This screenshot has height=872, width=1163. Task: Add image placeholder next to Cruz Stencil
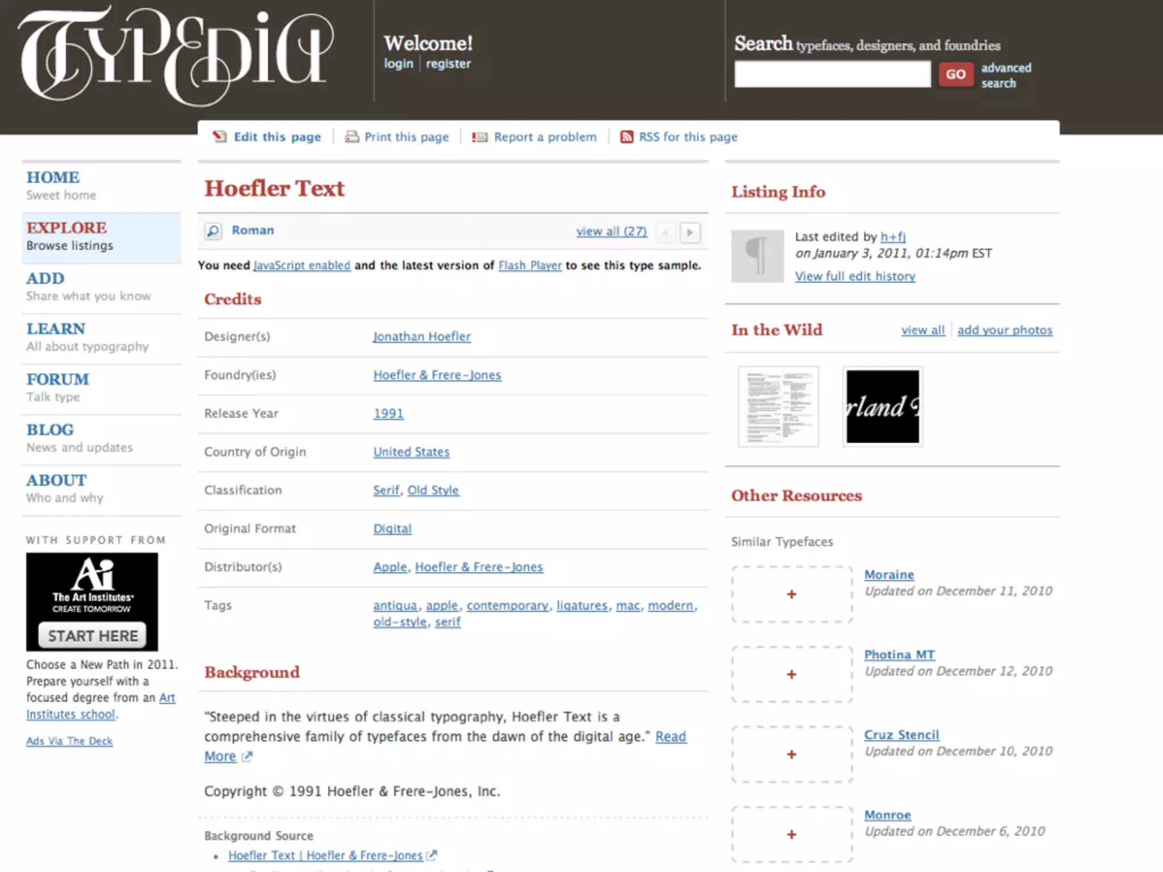click(792, 754)
